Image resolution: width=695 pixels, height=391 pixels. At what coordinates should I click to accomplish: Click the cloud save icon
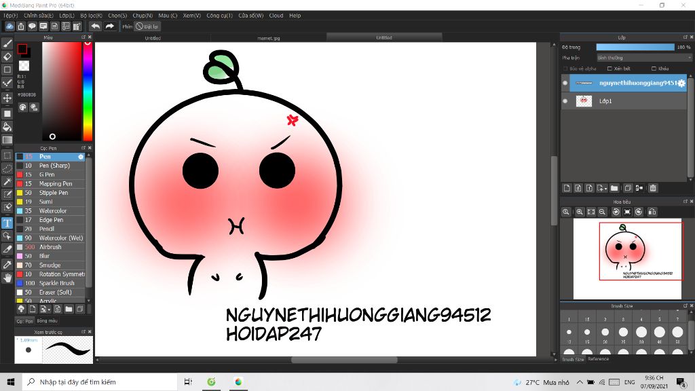(x=10, y=26)
